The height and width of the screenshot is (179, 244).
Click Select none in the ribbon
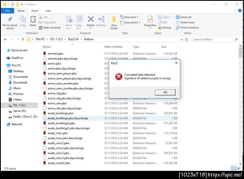185,22
